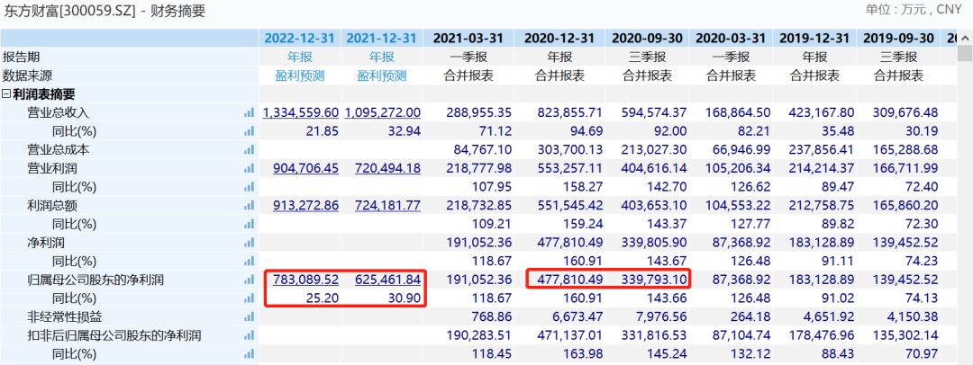Click the value 423,167.80
This screenshot has width=973, height=365.
(x=822, y=112)
